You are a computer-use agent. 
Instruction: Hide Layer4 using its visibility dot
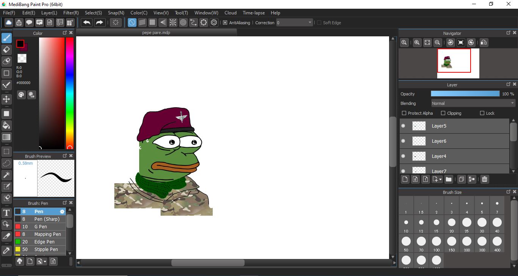(403, 156)
